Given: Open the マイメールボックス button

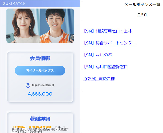Looking at the screenshot, I should (40, 70).
